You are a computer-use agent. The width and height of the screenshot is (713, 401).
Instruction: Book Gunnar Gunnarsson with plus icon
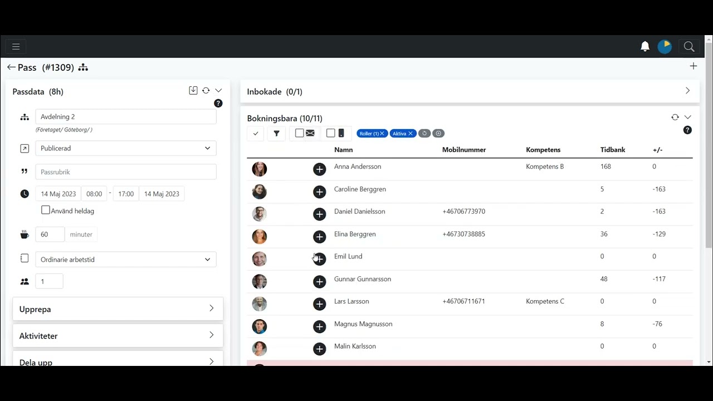pos(319,282)
